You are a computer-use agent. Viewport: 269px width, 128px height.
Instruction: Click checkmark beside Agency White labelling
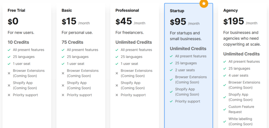[225, 121]
